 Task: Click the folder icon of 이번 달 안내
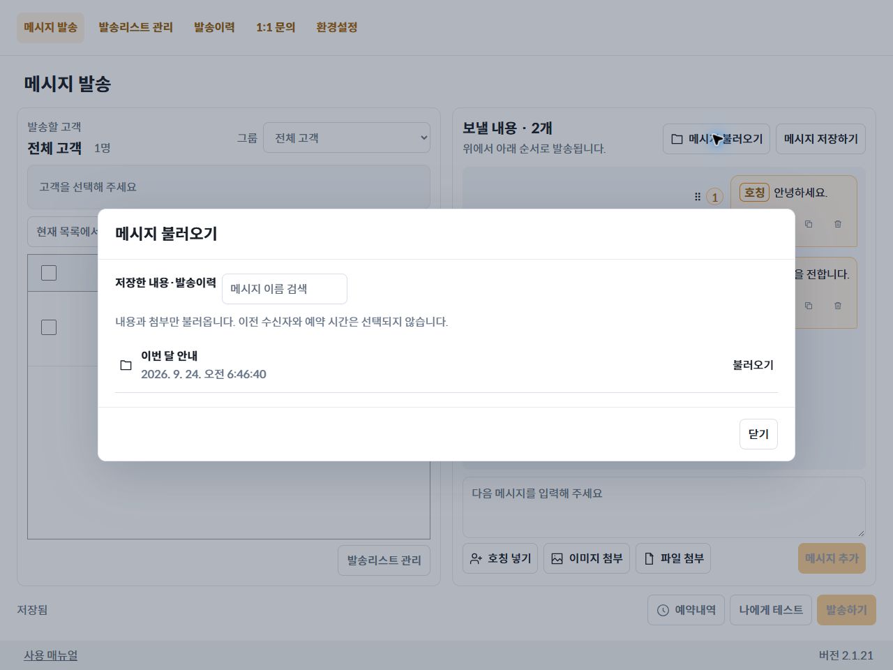126,365
